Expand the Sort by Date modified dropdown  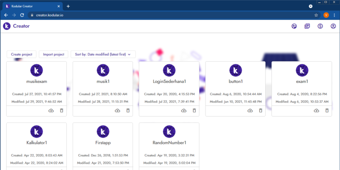coord(103,54)
